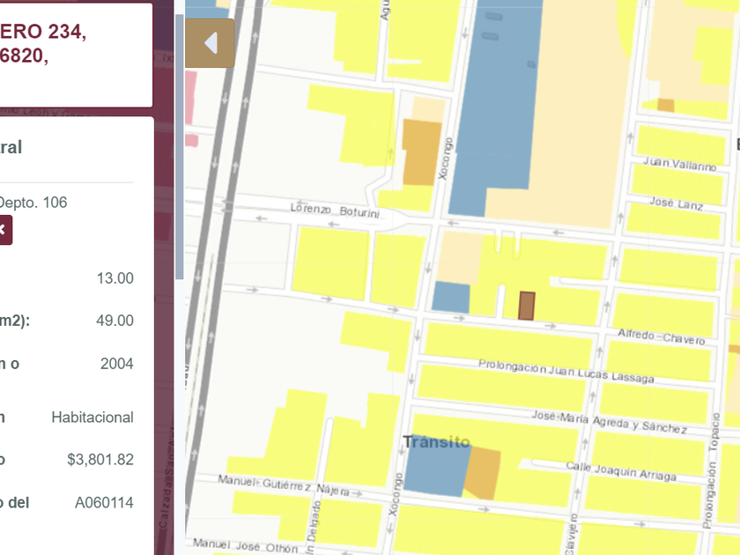Collapse the side panel with arrow button
The width and height of the screenshot is (740, 555).
[x=210, y=43]
